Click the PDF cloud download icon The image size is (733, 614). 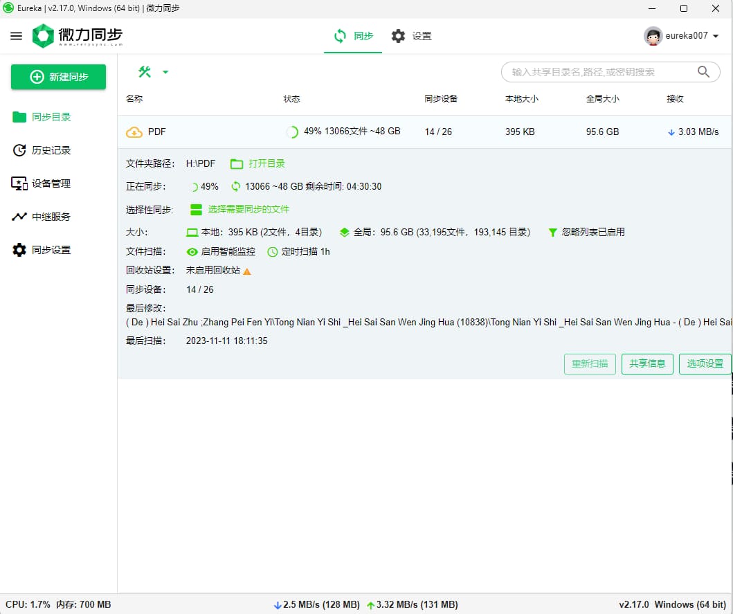pyautogui.click(x=134, y=132)
